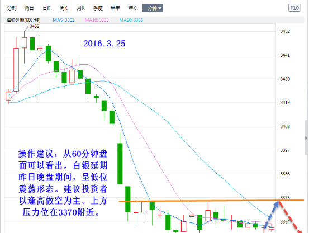This screenshot has width=309, height=233.
Task: Open the 年K chart tab
Action: tap(132, 8)
